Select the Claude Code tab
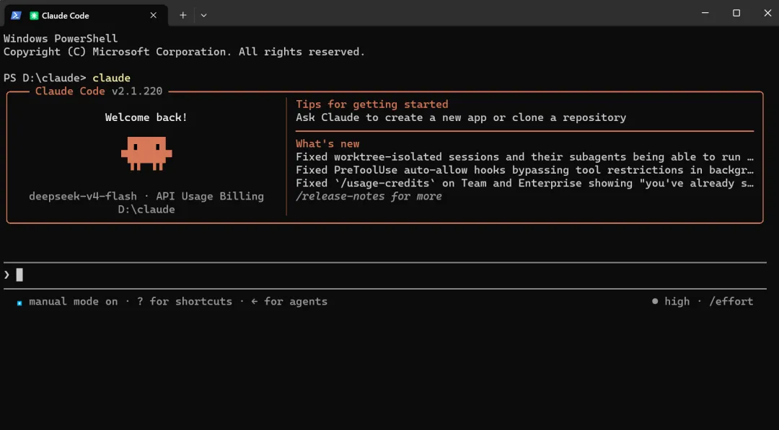Viewport: 779px width, 430px height. pyautogui.click(x=87, y=15)
